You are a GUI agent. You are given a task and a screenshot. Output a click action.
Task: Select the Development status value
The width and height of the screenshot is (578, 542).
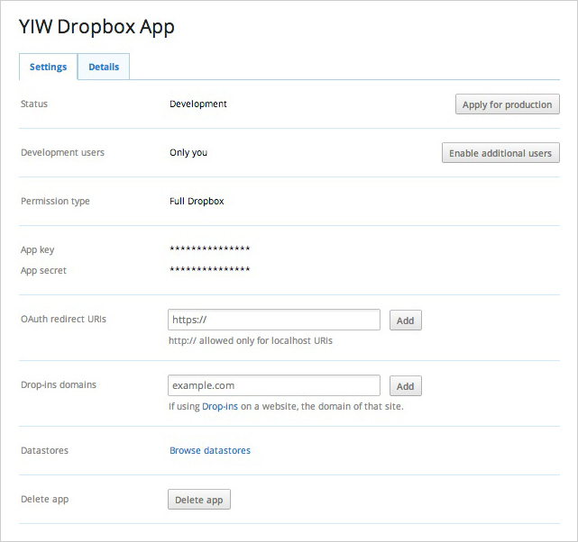click(x=198, y=104)
